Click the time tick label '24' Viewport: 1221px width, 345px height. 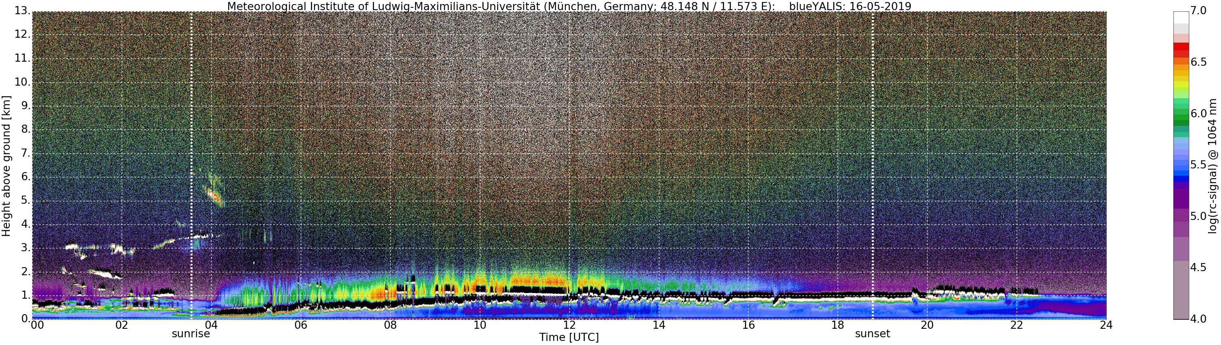[x=1106, y=325]
